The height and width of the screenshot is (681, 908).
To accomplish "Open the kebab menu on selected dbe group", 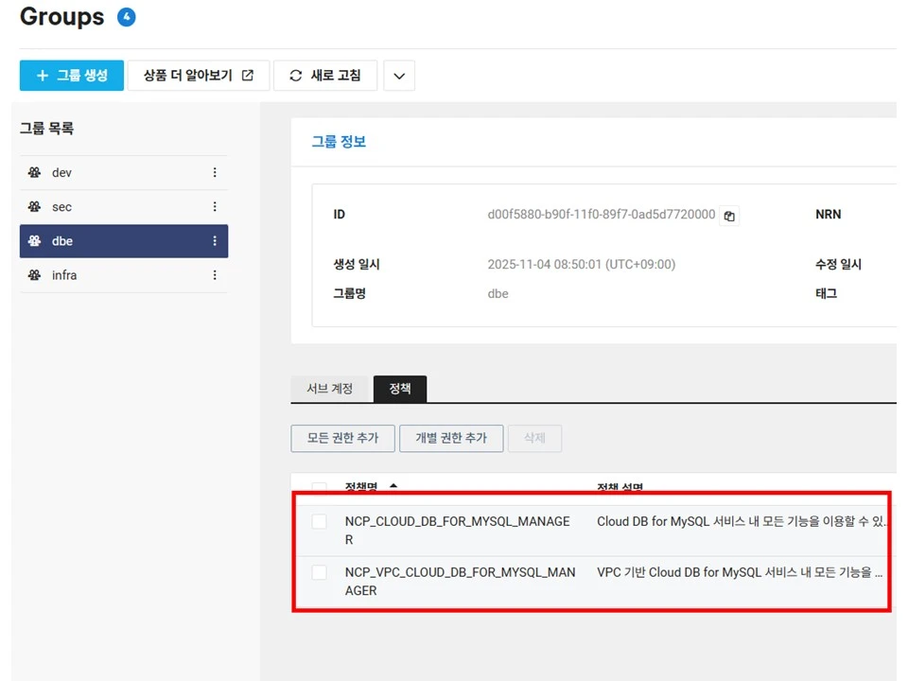I will (215, 240).
